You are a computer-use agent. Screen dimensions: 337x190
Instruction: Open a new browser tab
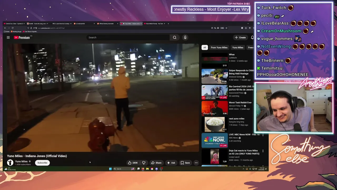[x=168, y=23]
